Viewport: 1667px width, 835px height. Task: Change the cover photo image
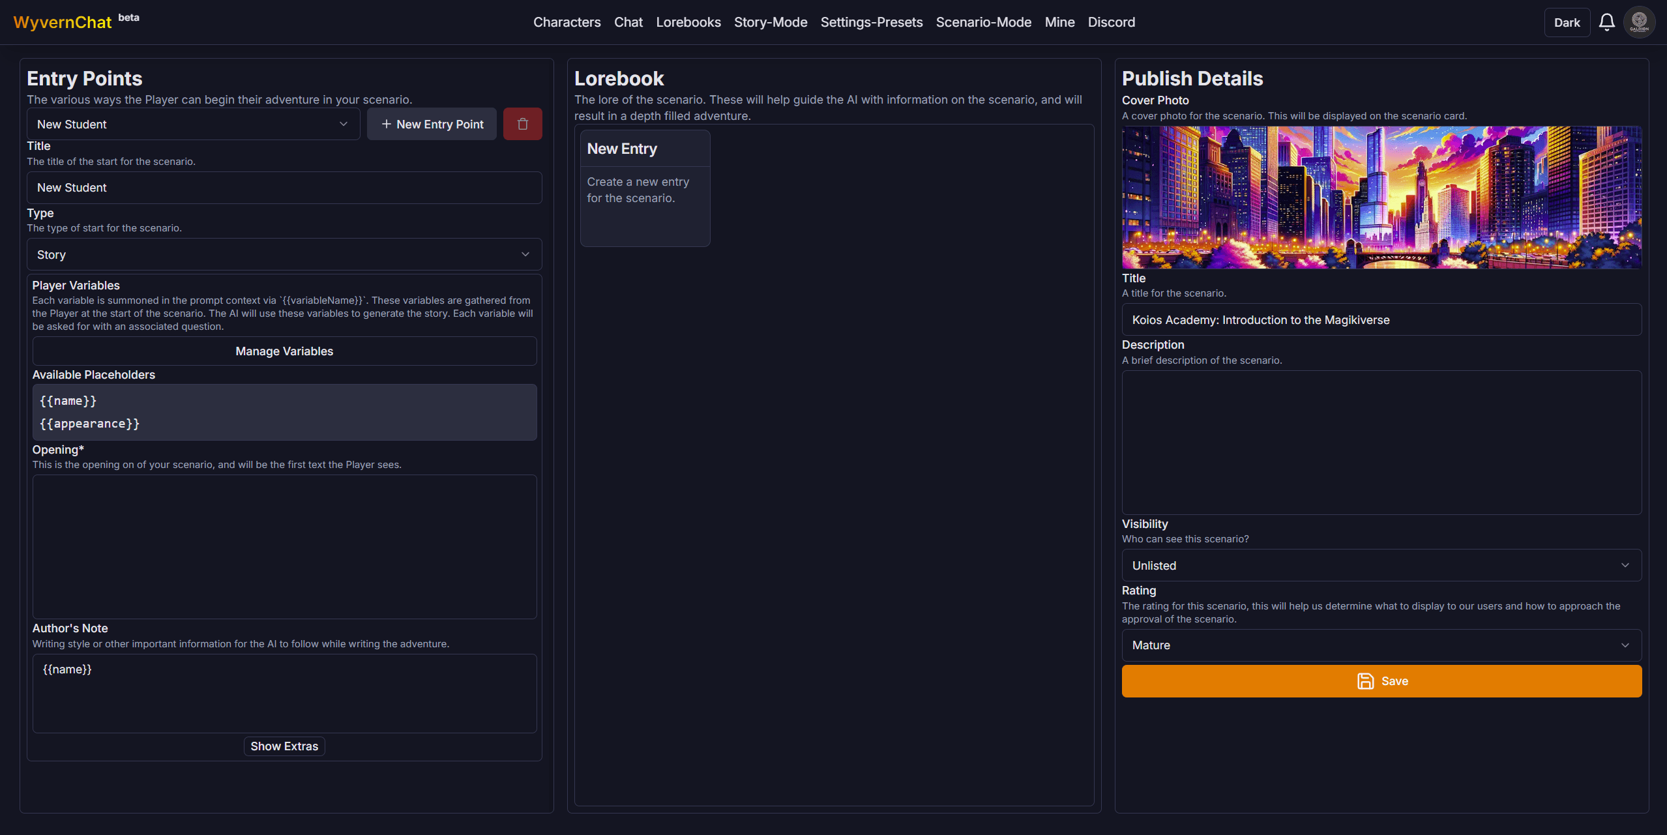tap(1381, 197)
